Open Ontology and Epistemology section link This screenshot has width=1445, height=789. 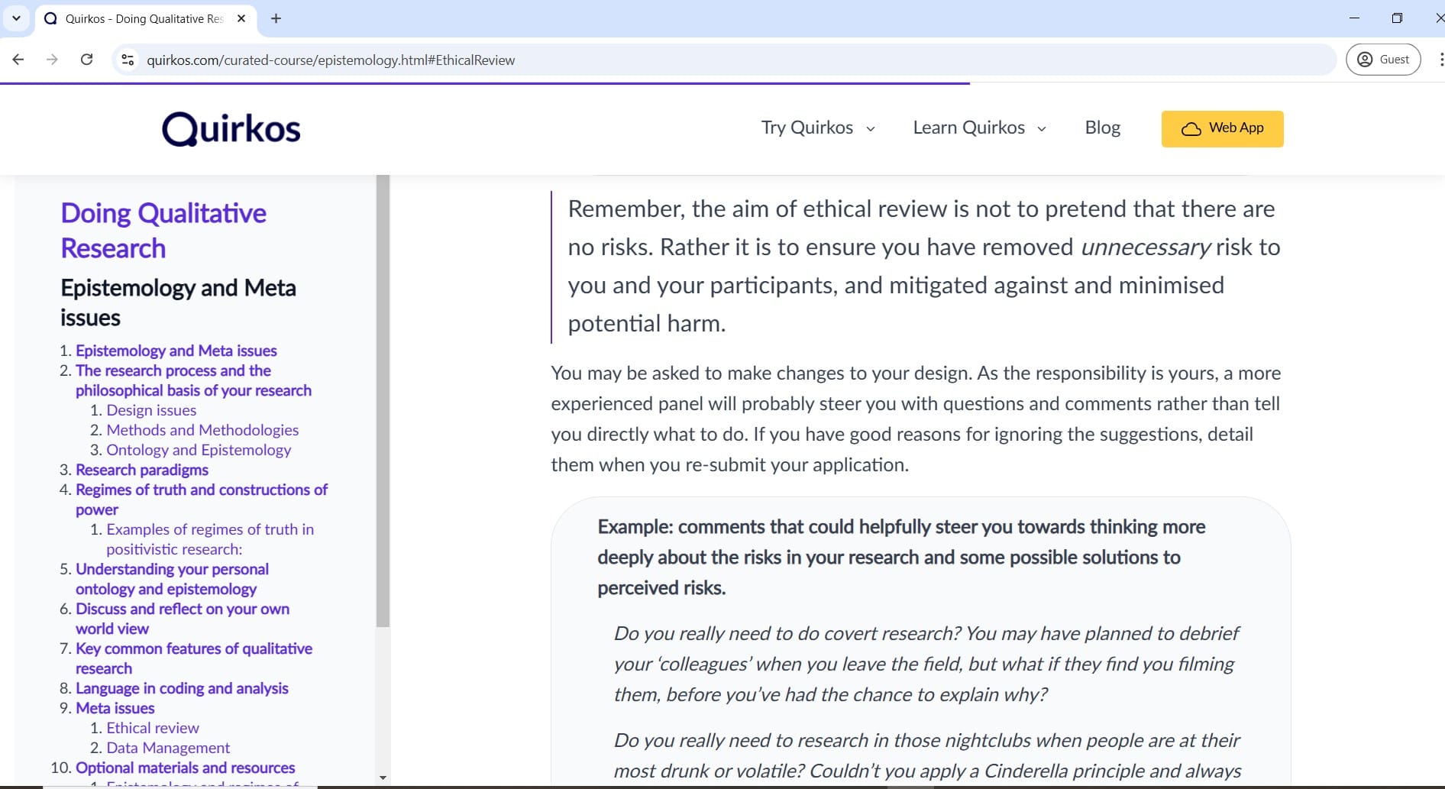coord(199,450)
